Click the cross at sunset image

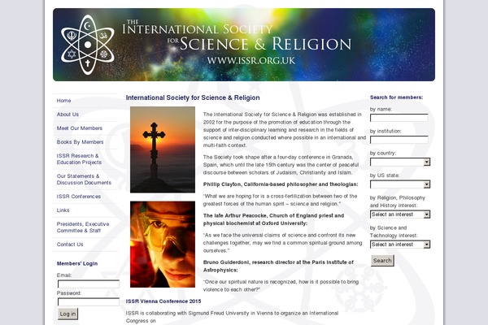tap(163, 149)
